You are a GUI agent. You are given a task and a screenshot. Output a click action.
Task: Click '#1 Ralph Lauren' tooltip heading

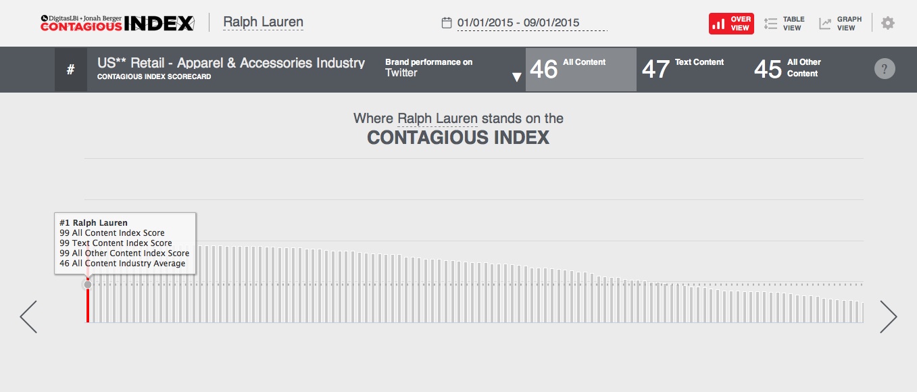click(93, 222)
